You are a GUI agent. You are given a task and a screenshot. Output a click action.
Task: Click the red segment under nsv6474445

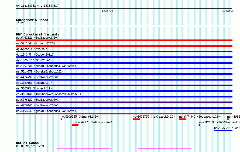[183, 119]
